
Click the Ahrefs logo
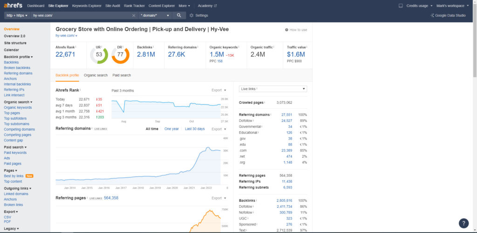(x=13, y=6)
